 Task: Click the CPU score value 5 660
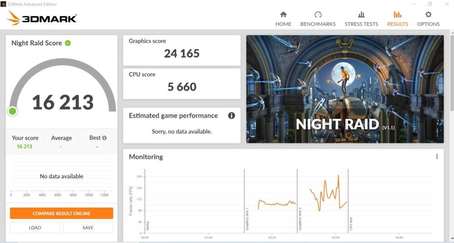pos(182,87)
